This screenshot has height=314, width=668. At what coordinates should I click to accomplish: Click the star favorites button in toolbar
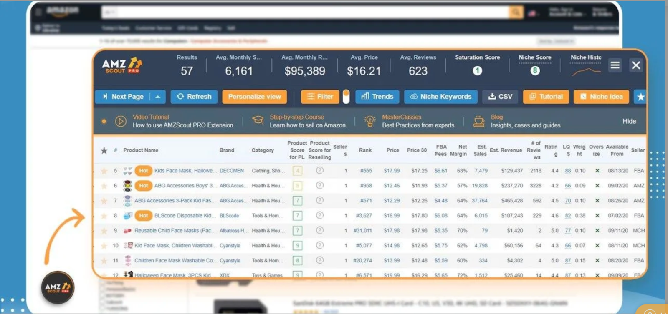tap(640, 97)
